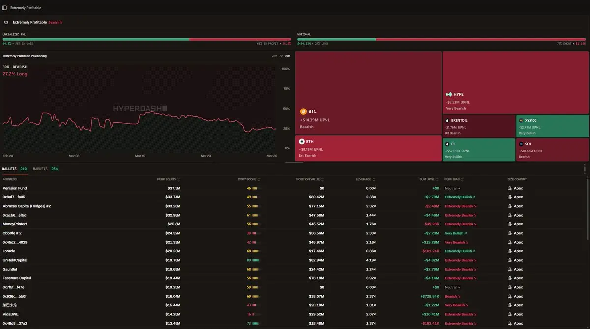Open the Abraxas Capital (Hedges) #2 wallet

click(27, 206)
